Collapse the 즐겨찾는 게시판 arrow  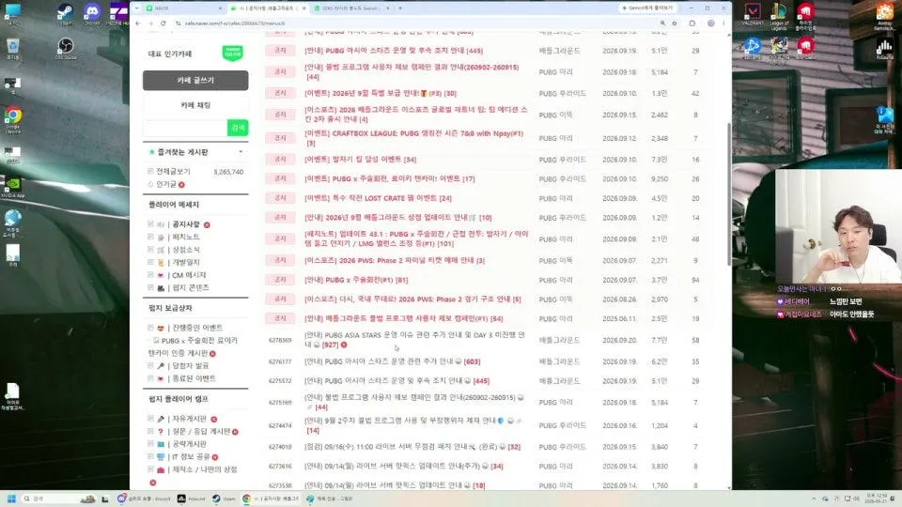241,152
